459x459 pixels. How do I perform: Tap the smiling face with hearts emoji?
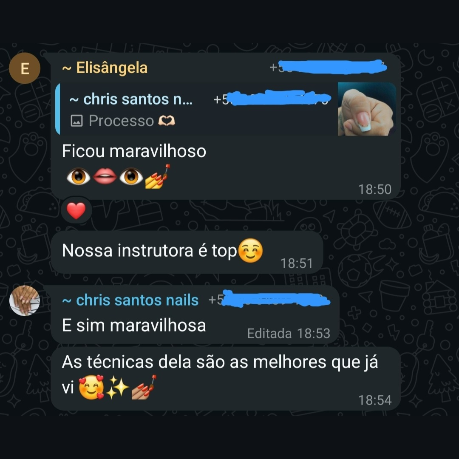91,388
